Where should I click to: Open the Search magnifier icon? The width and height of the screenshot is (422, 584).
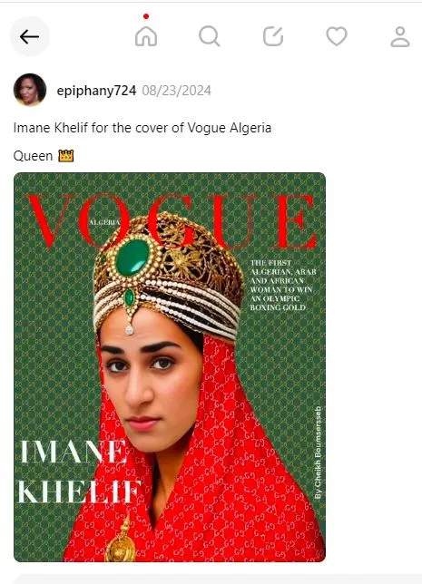coord(209,36)
